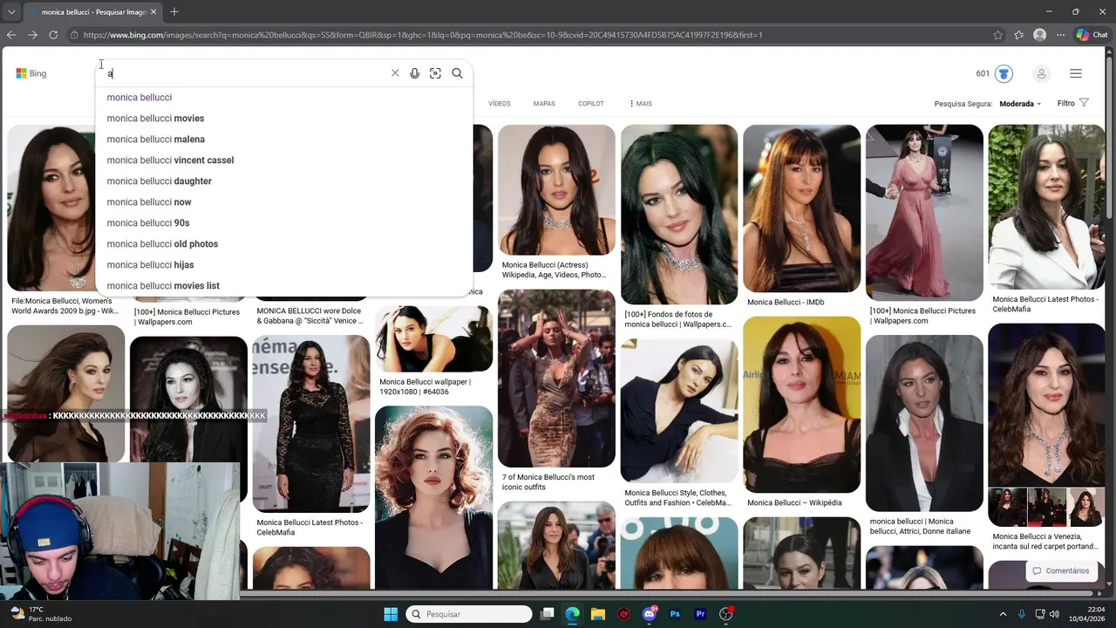
Task: Open '7 of Monica Bellucci's most iconic outfits' image
Action: click(556, 379)
